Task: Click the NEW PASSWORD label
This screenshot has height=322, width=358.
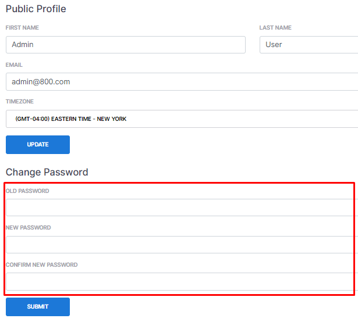Action: (29, 228)
